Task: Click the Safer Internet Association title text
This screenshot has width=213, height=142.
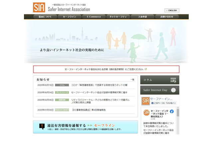Action: pos(69,9)
